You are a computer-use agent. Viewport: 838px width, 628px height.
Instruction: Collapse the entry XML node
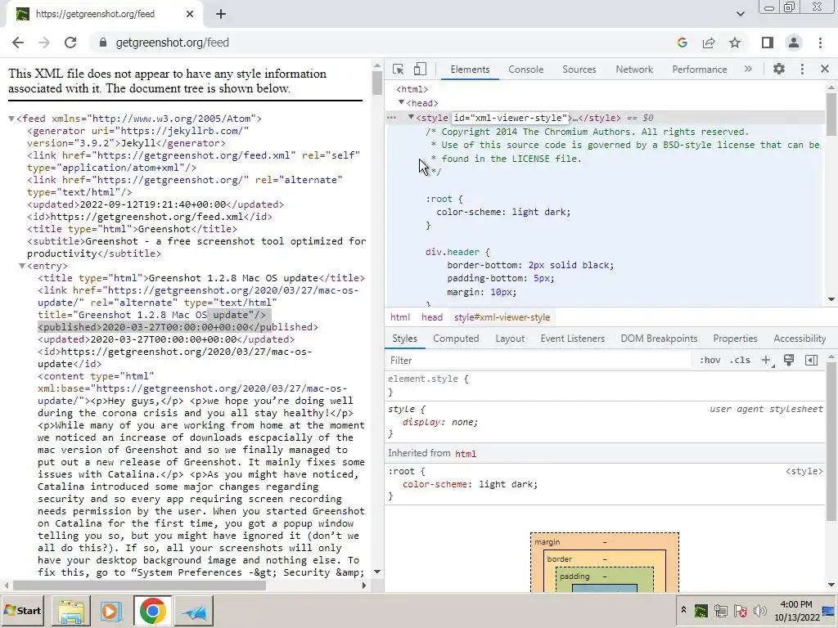pos(22,266)
